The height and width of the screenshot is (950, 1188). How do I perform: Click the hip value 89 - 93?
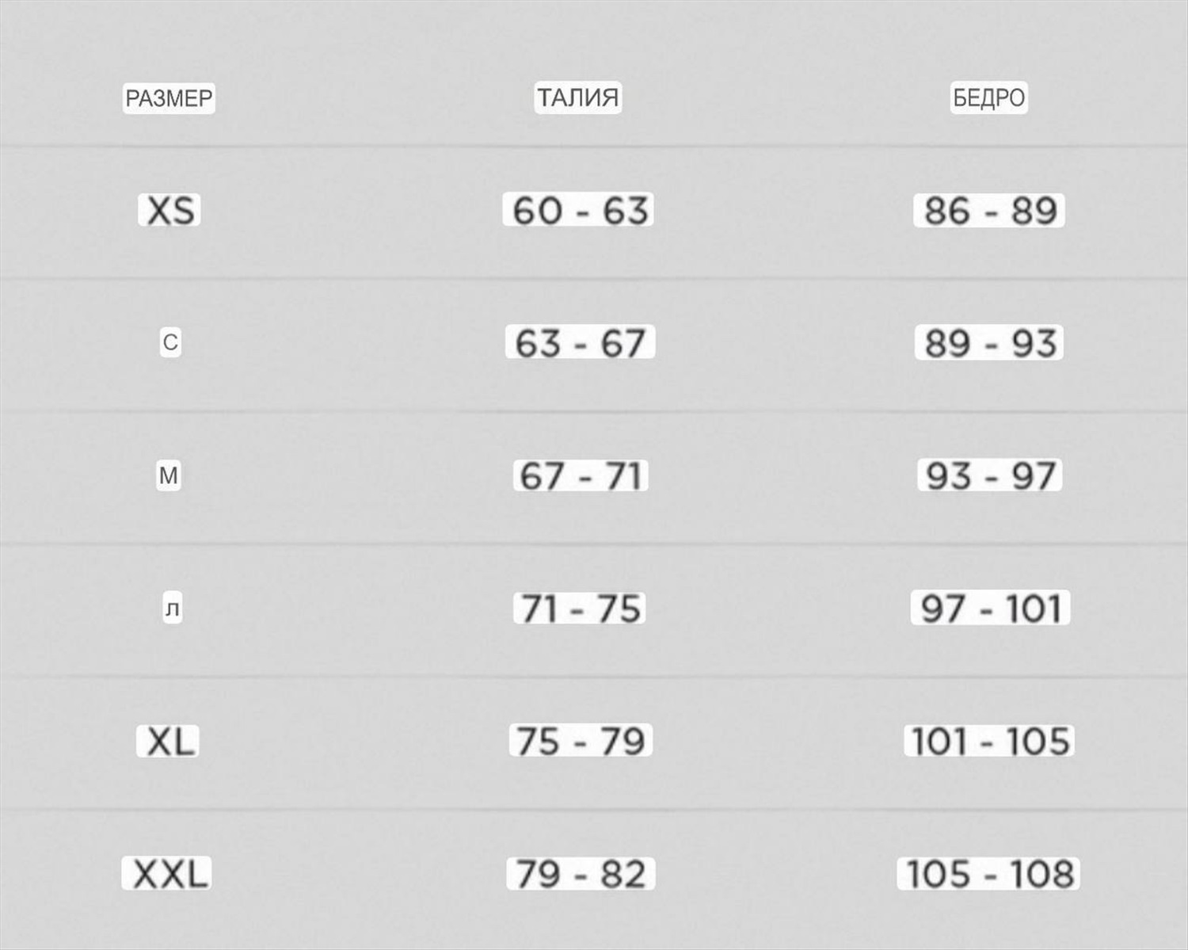pyautogui.click(x=989, y=343)
